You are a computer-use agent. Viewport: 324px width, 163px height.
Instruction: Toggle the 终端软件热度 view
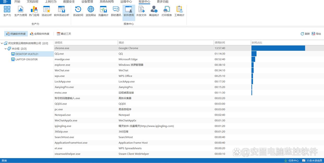click(x=16, y=34)
